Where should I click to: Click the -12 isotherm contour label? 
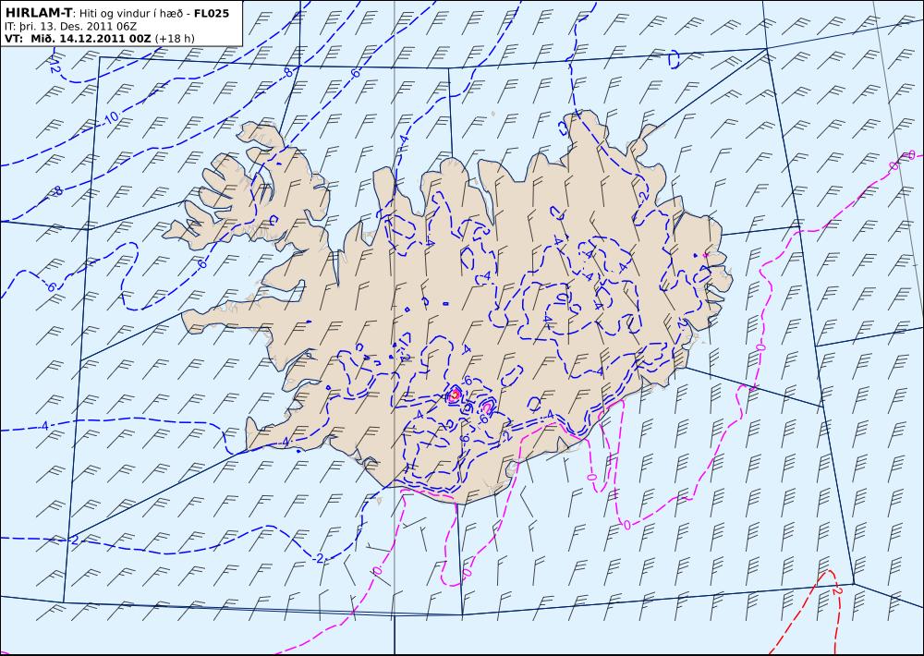tap(55, 65)
